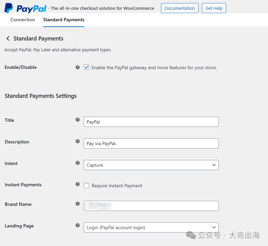This screenshot has height=246, width=268.
Task: Switch to the Connection tab
Action: (23, 20)
